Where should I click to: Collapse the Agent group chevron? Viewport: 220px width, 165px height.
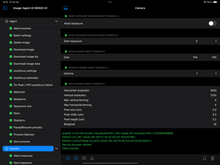click(57, 22)
